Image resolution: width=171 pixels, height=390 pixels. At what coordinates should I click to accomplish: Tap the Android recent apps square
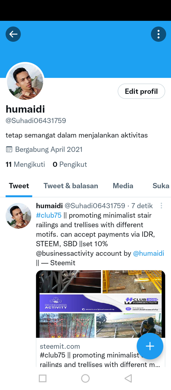[42, 378]
